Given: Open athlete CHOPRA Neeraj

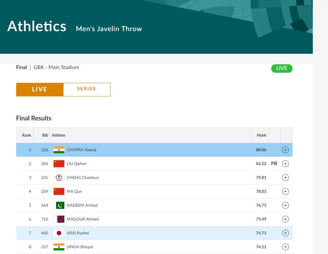Looking at the screenshot, I should (81, 150).
